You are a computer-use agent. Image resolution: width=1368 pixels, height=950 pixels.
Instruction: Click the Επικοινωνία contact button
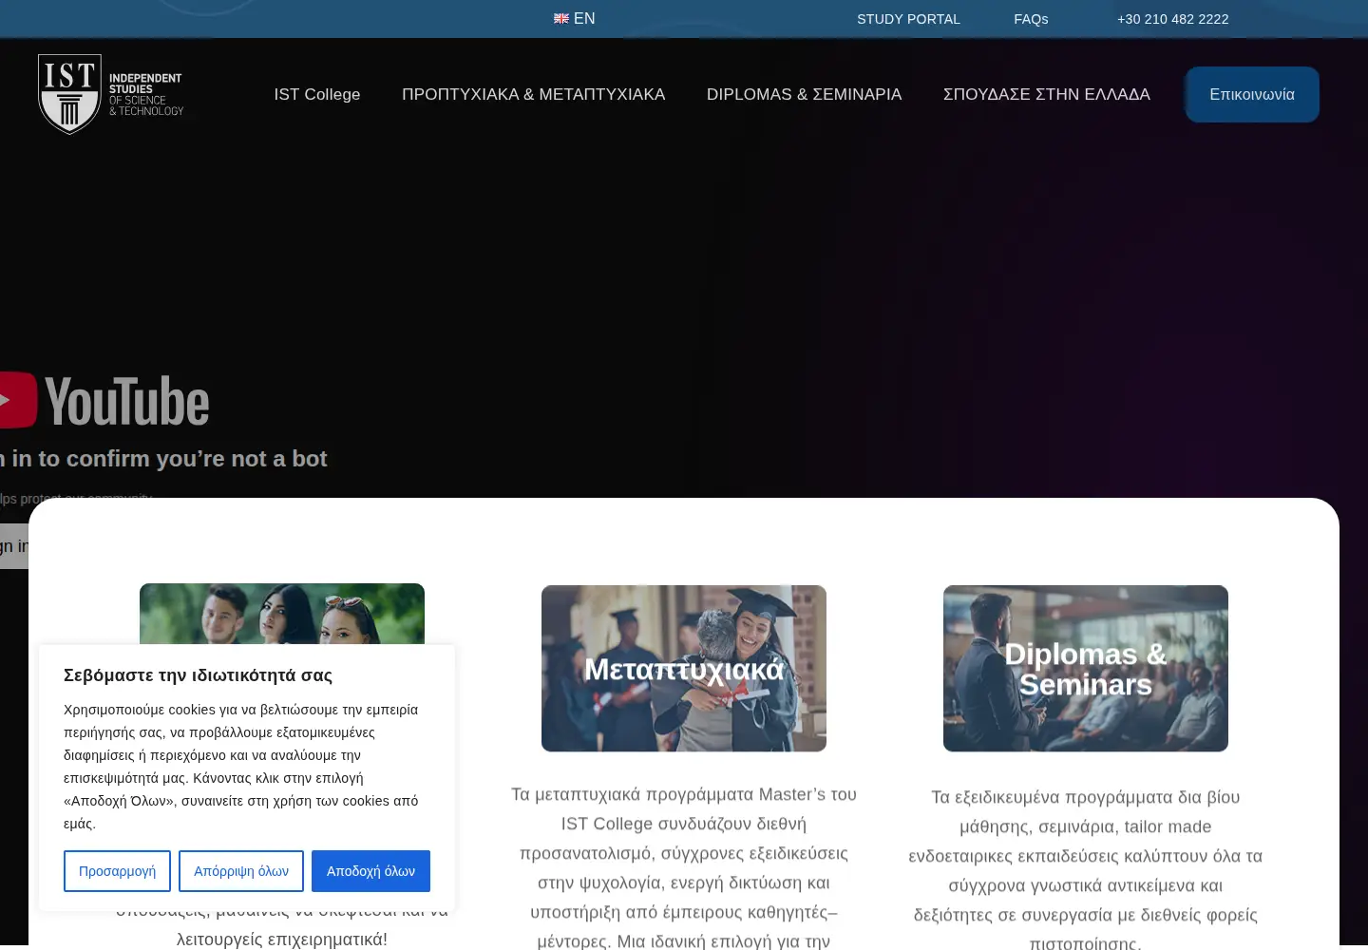coord(1252,94)
